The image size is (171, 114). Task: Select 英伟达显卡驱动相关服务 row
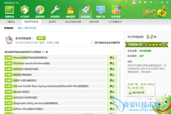[55, 69]
